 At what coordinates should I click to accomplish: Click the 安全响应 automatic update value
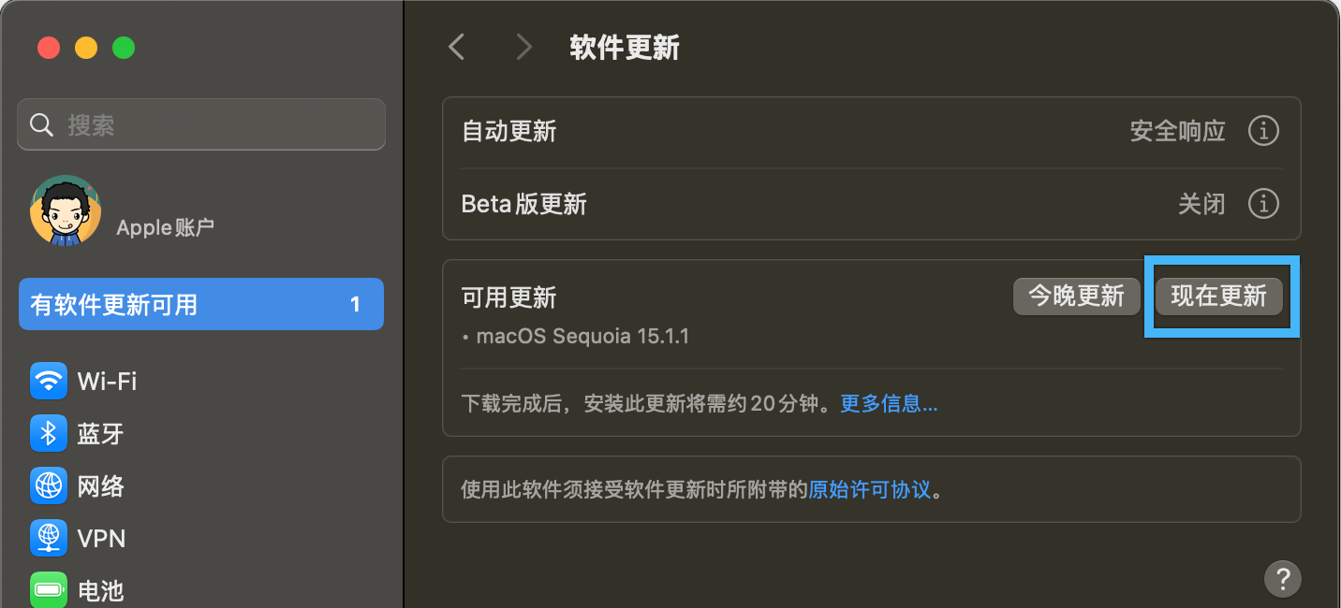(1177, 131)
